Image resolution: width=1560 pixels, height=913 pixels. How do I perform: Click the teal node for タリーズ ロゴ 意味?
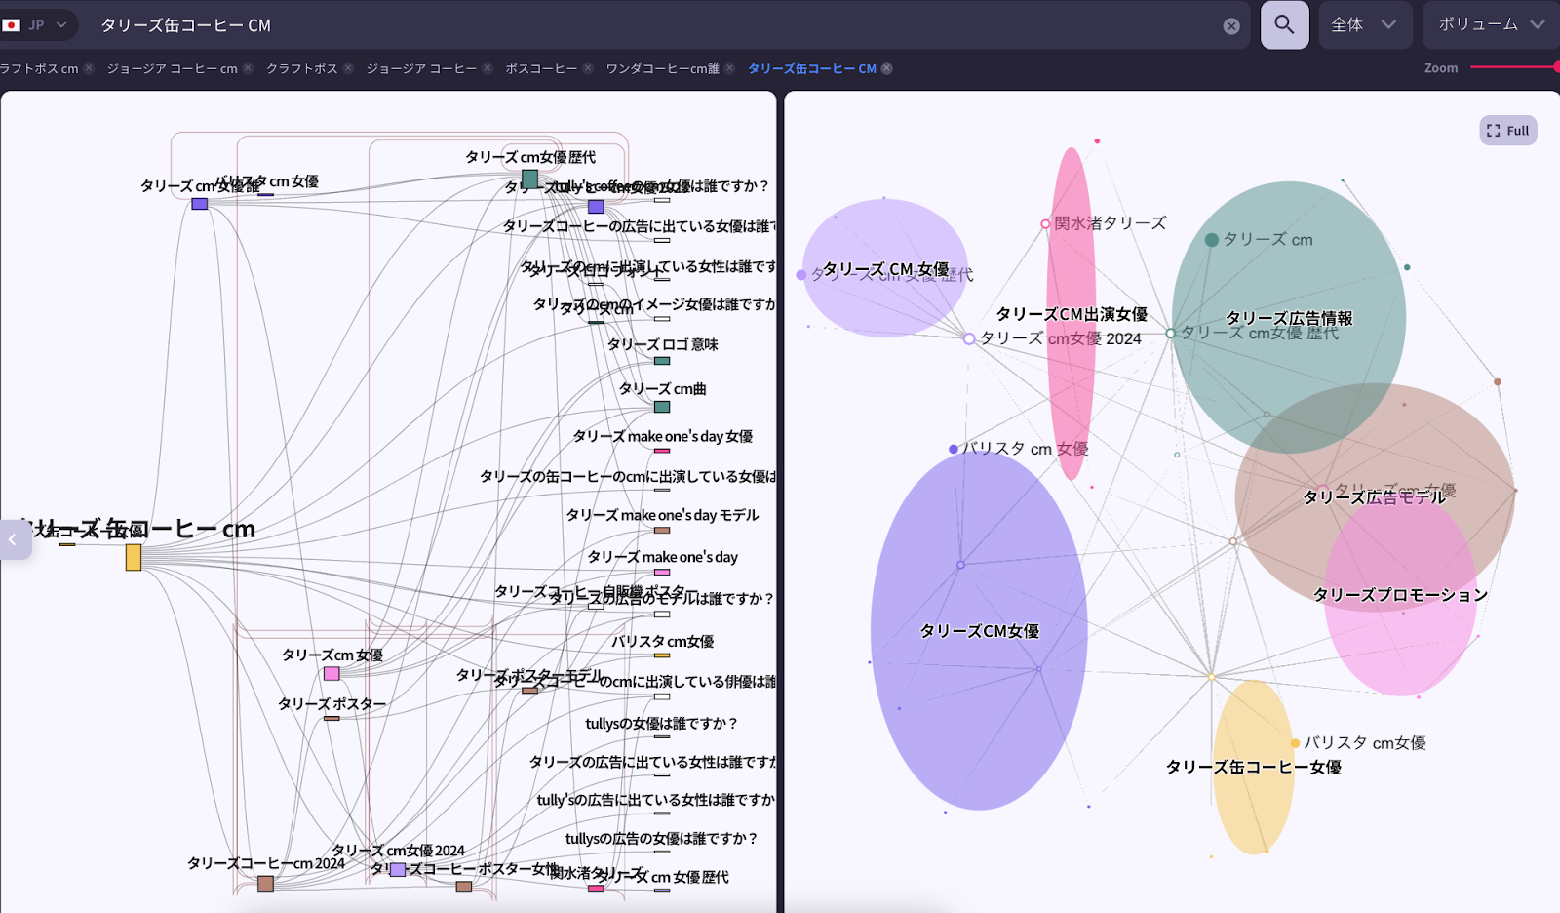[662, 361]
